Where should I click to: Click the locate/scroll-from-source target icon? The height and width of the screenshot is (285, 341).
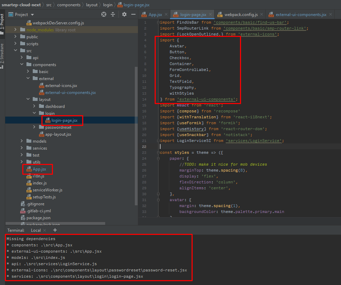pyautogui.click(x=104, y=15)
